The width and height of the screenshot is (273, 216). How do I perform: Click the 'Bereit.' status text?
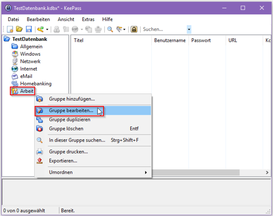click(x=68, y=211)
